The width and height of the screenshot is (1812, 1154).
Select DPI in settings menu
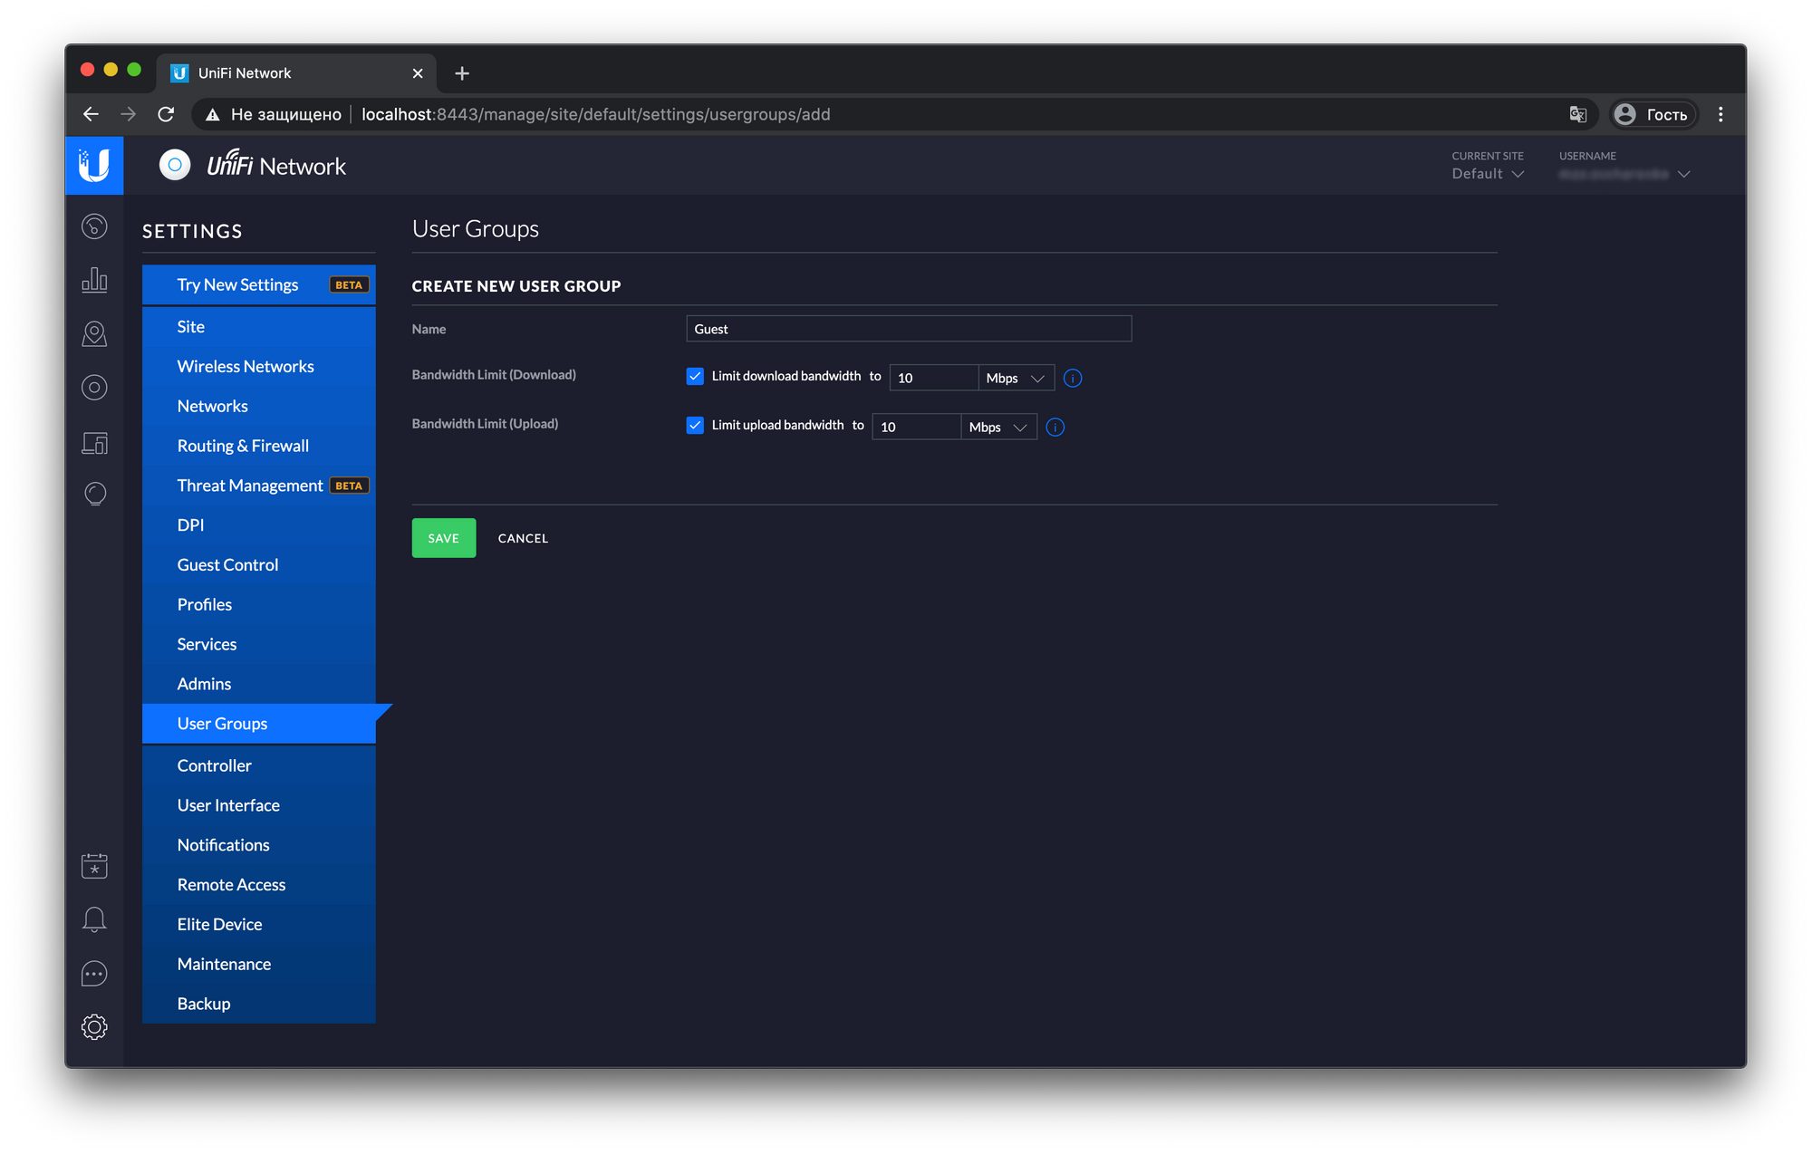(x=259, y=525)
